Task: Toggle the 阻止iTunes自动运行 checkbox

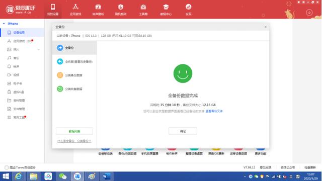Action: tap(7, 167)
